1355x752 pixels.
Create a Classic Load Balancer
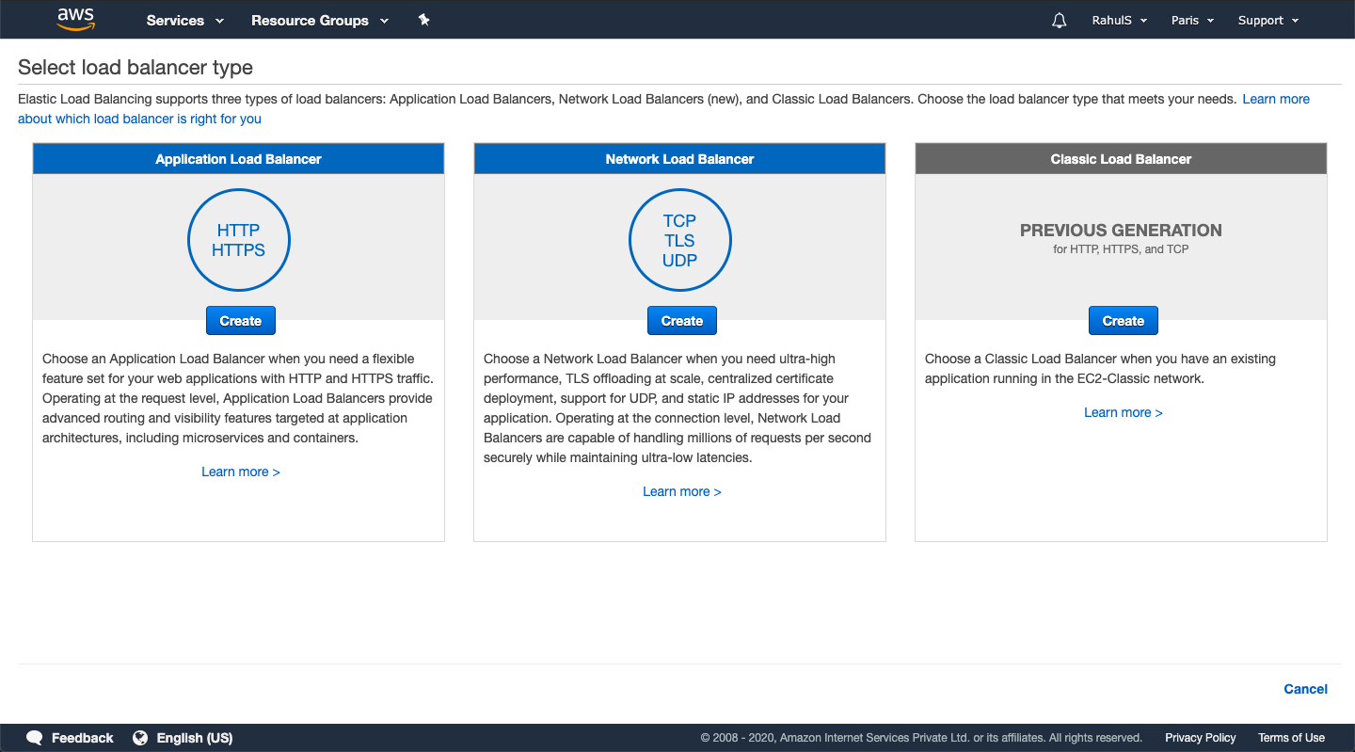[1123, 320]
